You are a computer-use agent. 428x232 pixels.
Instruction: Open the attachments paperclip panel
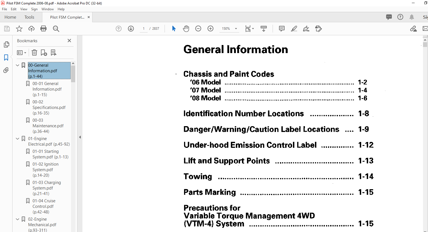6,70
